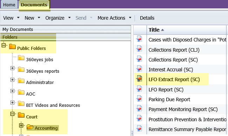Click the Court folder icon
The image size is (228, 136).
(21, 115)
